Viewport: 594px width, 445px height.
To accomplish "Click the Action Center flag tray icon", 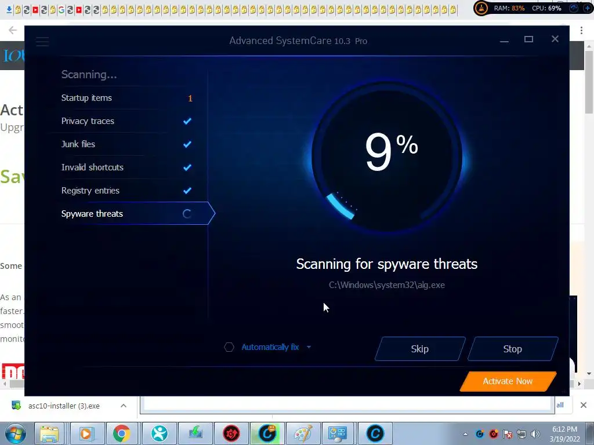I will [x=508, y=434].
